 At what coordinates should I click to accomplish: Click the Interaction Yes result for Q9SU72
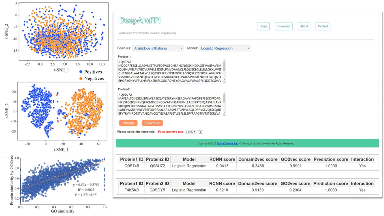point(362,166)
